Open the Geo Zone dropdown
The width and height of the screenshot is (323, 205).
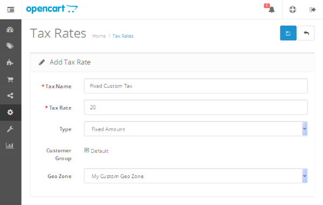pos(196,176)
